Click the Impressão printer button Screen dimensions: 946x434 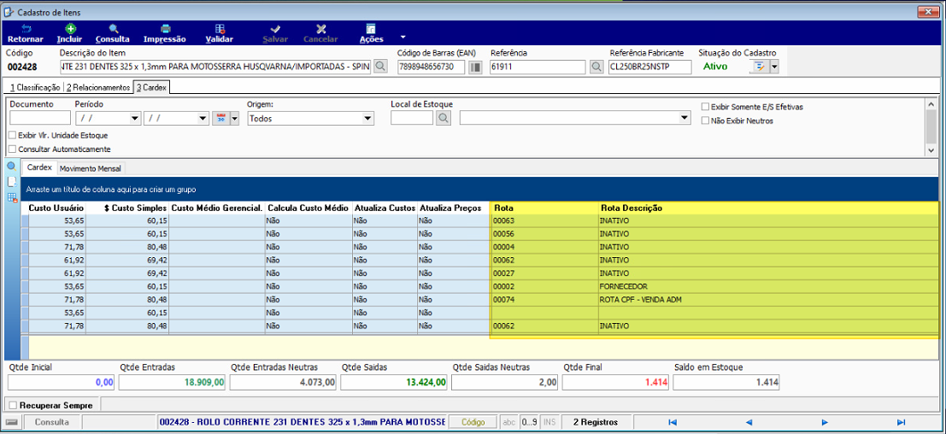click(165, 34)
